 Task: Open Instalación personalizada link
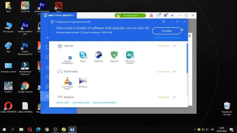[x=167, y=38]
